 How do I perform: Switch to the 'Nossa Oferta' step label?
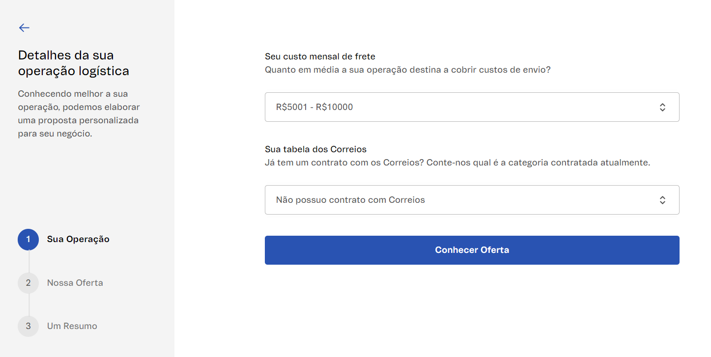(x=75, y=283)
